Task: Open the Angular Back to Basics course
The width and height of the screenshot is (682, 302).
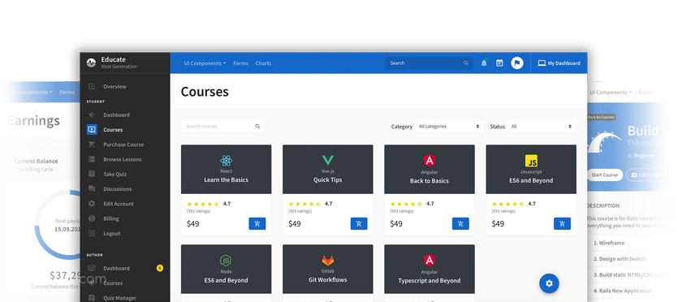Action: pos(429,170)
